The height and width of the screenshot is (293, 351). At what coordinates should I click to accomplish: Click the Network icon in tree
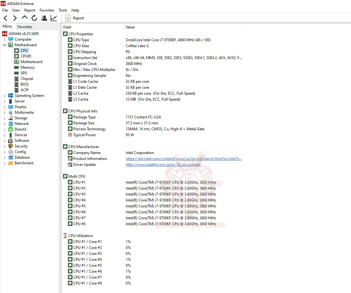(11, 123)
